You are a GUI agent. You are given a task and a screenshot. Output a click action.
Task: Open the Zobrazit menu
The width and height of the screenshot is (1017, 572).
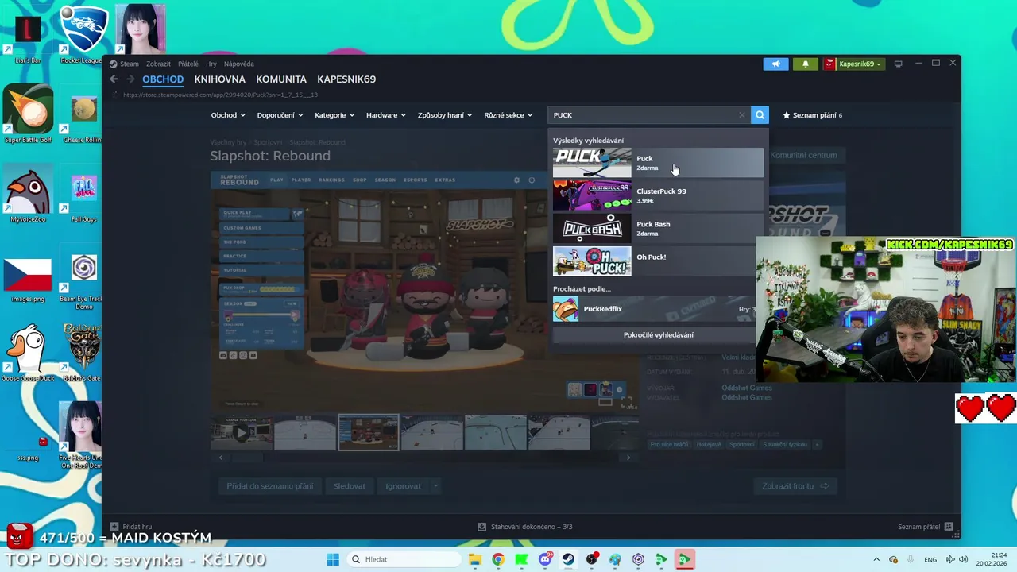pyautogui.click(x=159, y=64)
